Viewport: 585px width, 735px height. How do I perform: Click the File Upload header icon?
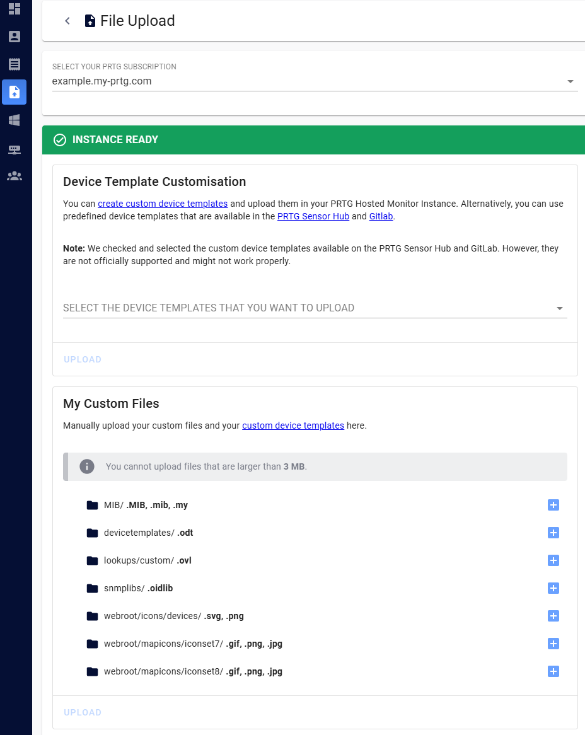pyautogui.click(x=90, y=21)
